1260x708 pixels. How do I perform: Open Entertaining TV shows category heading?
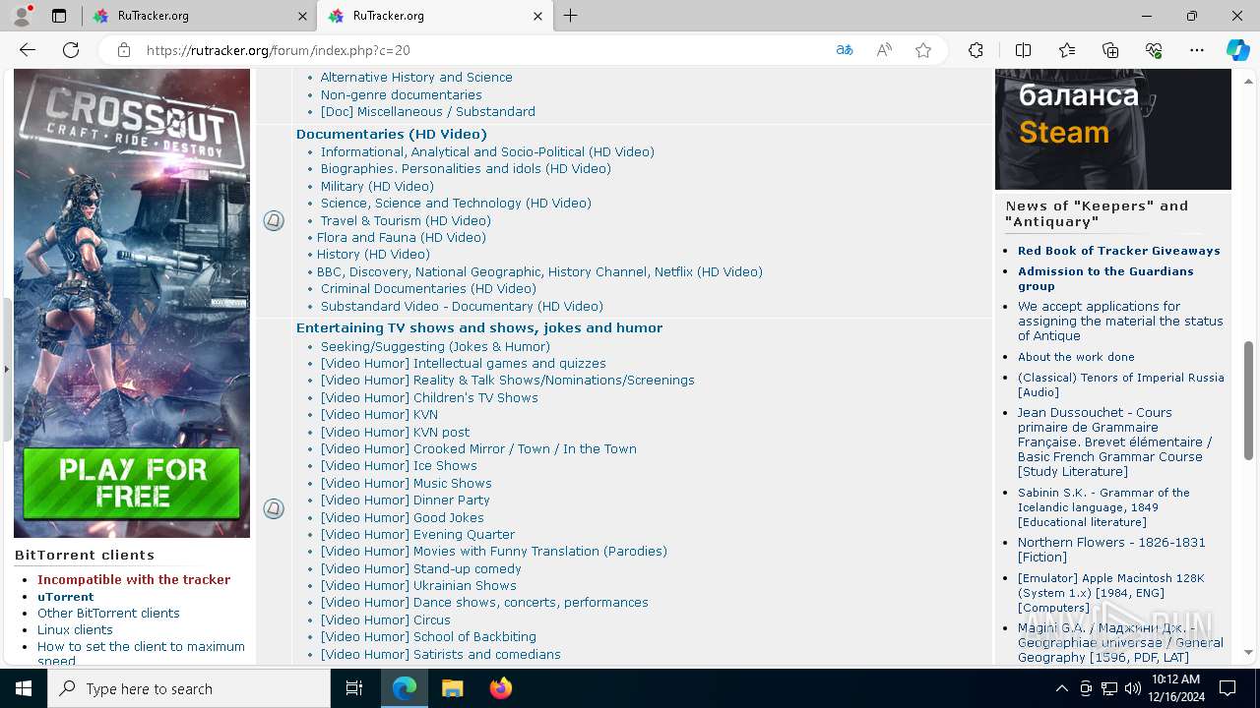(479, 327)
